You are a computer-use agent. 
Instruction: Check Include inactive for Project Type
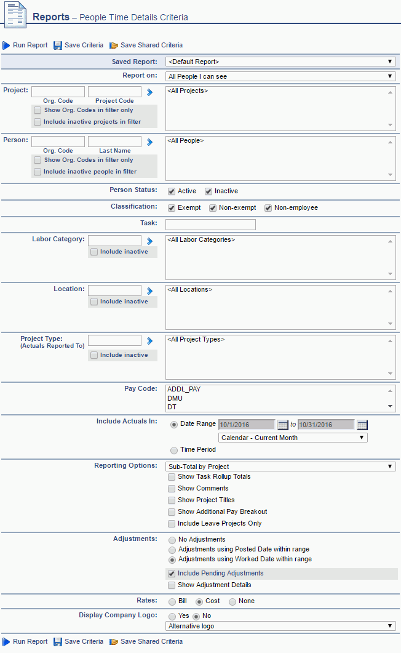(x=94, y=355)
